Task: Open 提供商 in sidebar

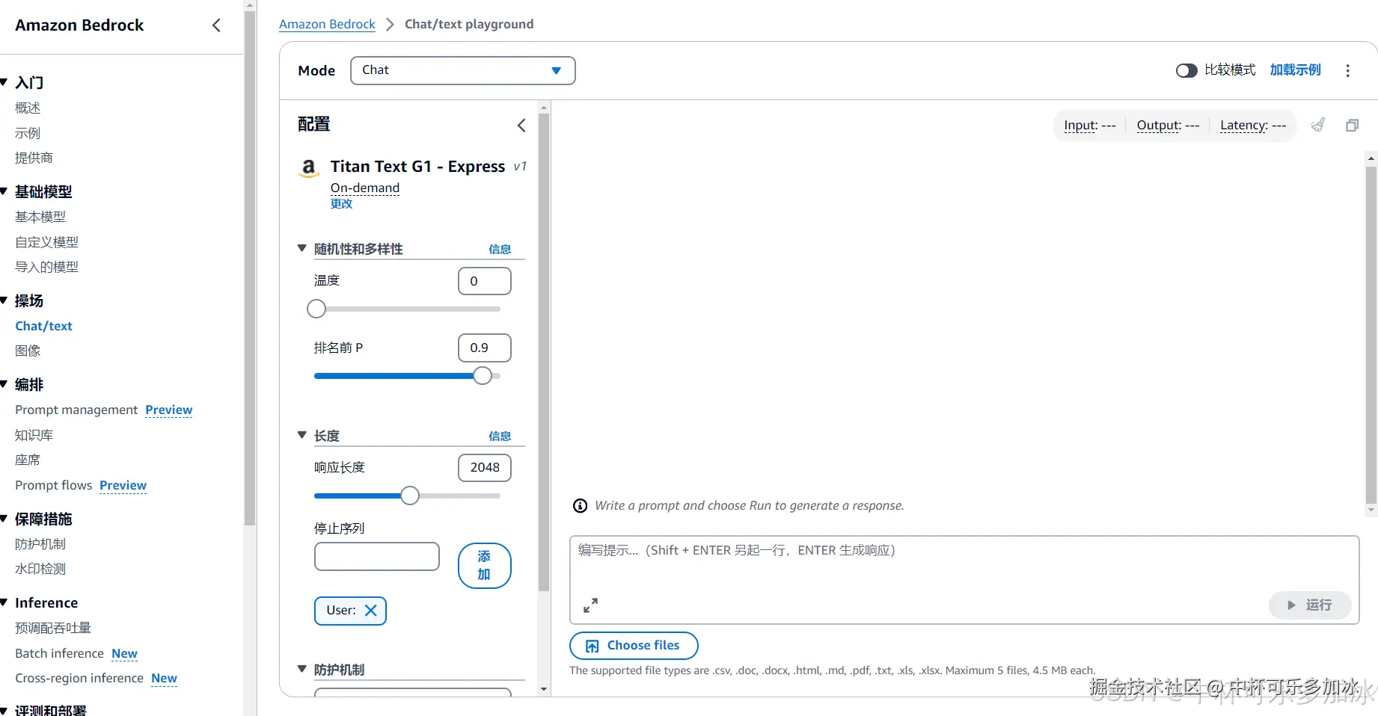Action: [34, 158]
